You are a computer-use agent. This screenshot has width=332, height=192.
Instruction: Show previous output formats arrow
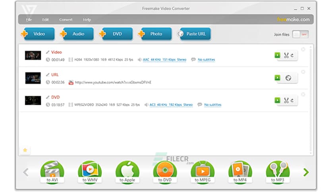point(26,172)
